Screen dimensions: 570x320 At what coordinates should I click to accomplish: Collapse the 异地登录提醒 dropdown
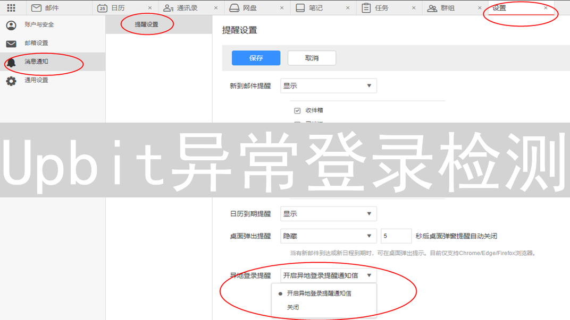[x=328, y=276]
